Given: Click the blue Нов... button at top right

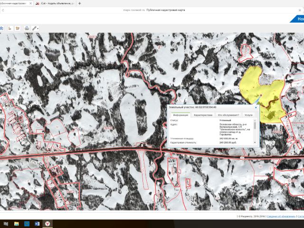Looking at the screenshot, I should (x=297, y=19).
